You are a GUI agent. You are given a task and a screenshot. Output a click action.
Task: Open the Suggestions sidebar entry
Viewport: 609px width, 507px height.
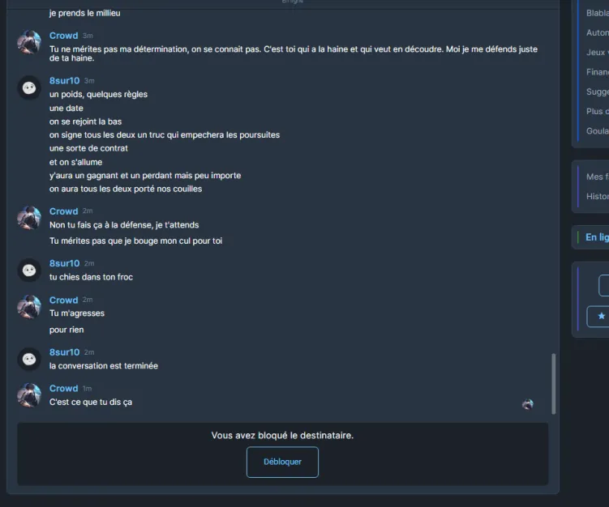pos(598,92)
